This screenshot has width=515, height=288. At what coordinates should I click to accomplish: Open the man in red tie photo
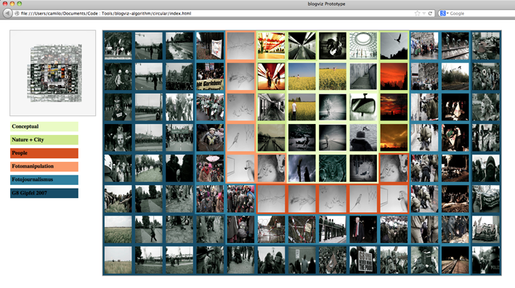tap(363, 229)
